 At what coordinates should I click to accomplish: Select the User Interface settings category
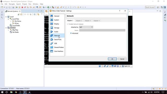click(57, 51)
